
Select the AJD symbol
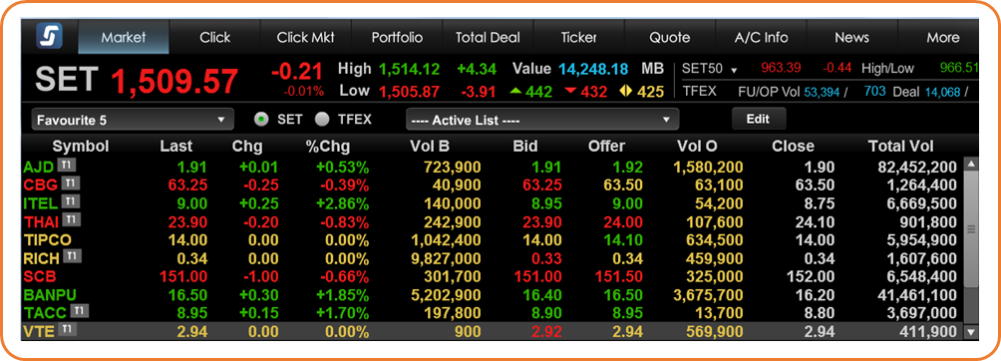tap(38, 168)
